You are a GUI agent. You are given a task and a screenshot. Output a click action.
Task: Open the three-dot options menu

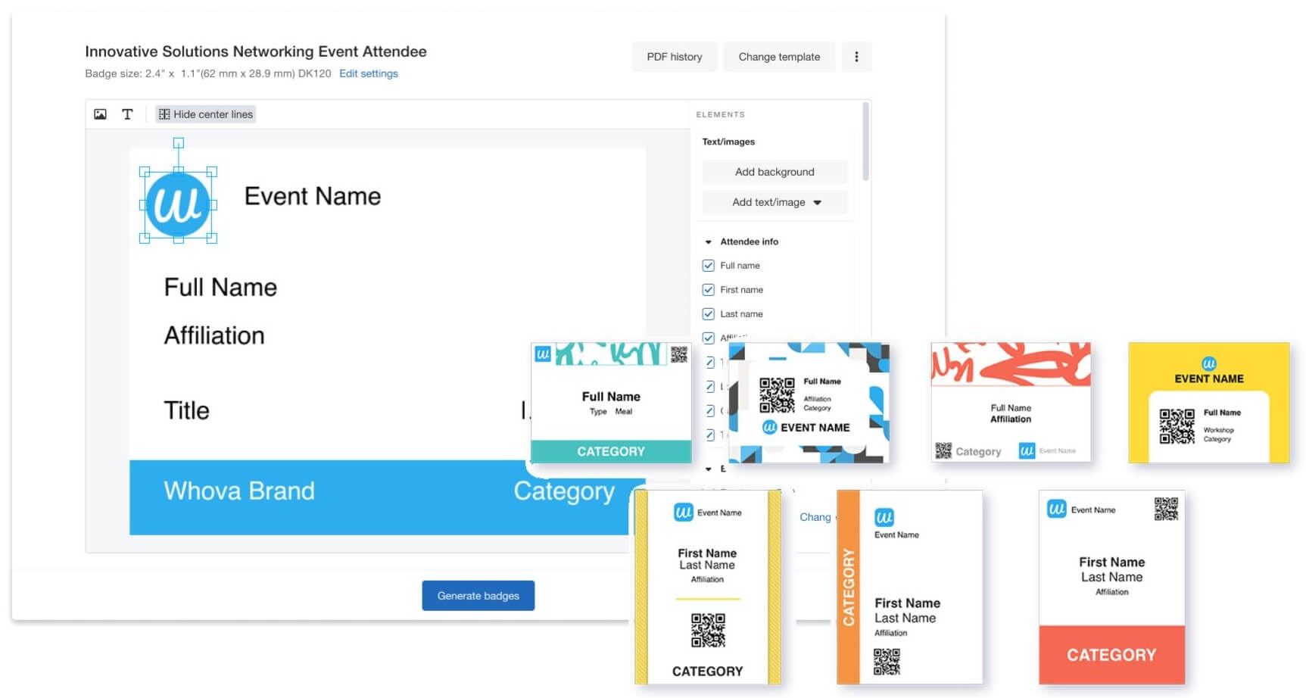pos(856,56)
